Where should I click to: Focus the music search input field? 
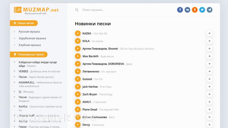click(125, 10)
